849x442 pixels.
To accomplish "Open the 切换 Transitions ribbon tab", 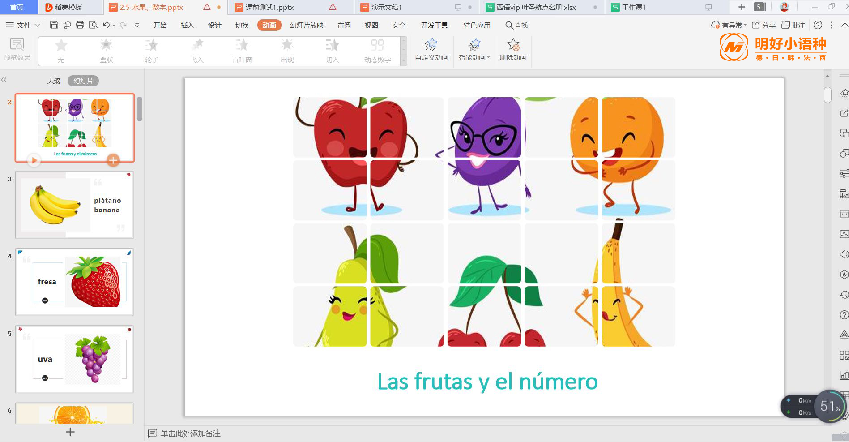I will coord(242,25).
